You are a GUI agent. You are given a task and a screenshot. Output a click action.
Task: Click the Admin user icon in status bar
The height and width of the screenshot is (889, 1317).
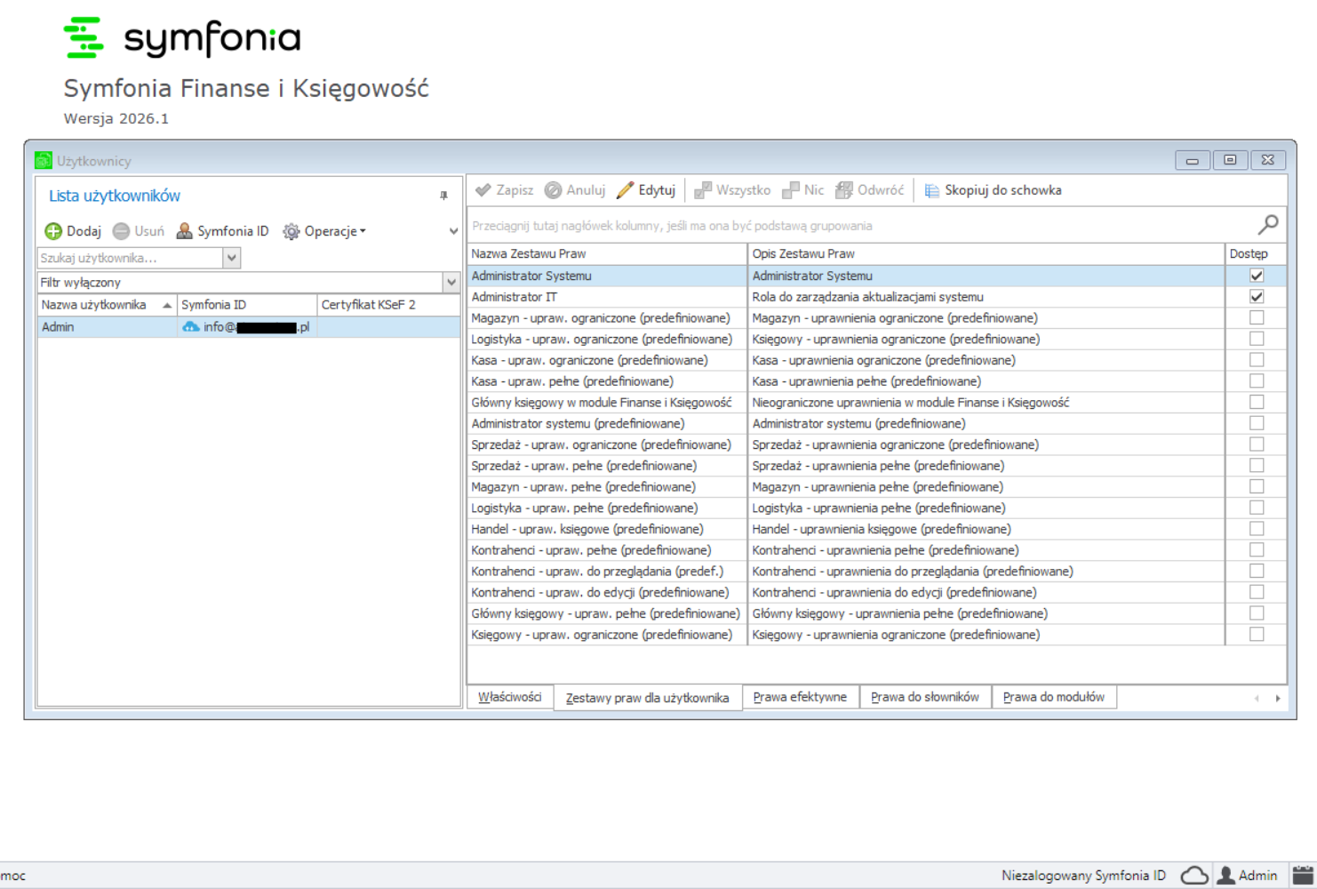point(1226,876)
